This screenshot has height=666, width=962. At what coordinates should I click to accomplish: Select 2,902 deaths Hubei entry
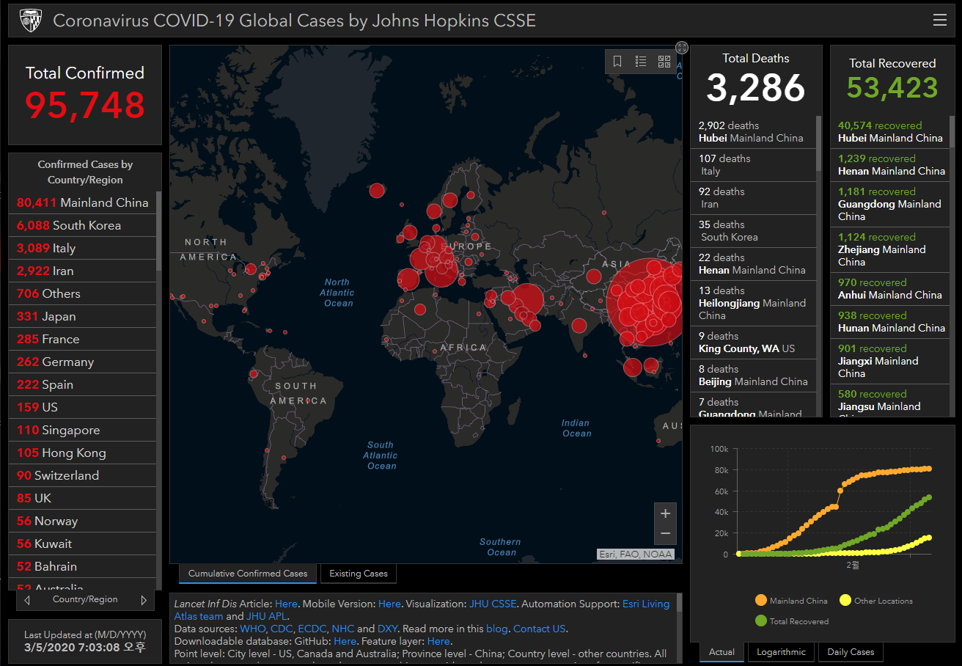pos(753,132)
